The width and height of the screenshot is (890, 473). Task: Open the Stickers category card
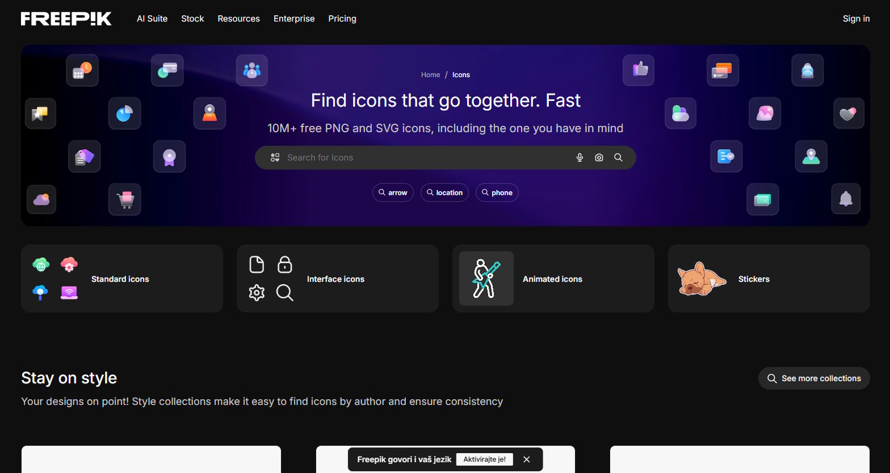[769, 278]
